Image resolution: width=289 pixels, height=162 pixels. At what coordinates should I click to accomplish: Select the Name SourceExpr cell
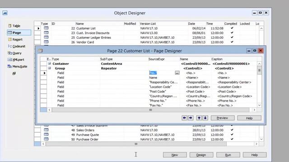(x=164, y=77)
